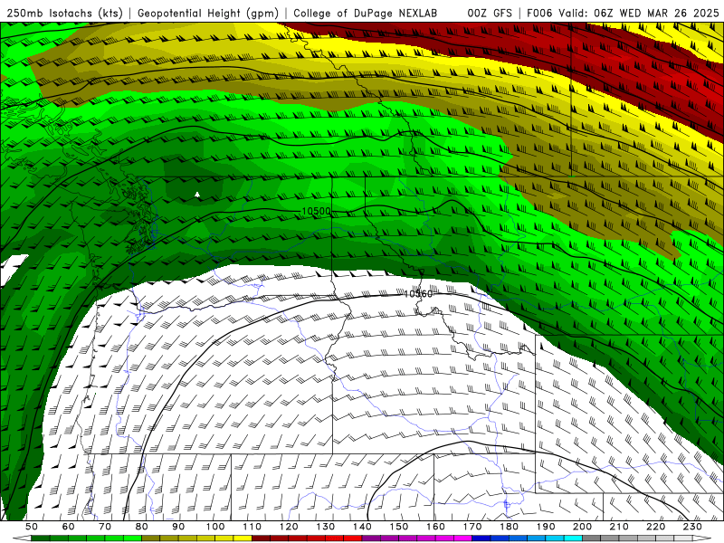Viewport: 724px width, 543px height.
Task: Click the 10500 height contour label
Action: pyautogui.click(x=316, y=211)
